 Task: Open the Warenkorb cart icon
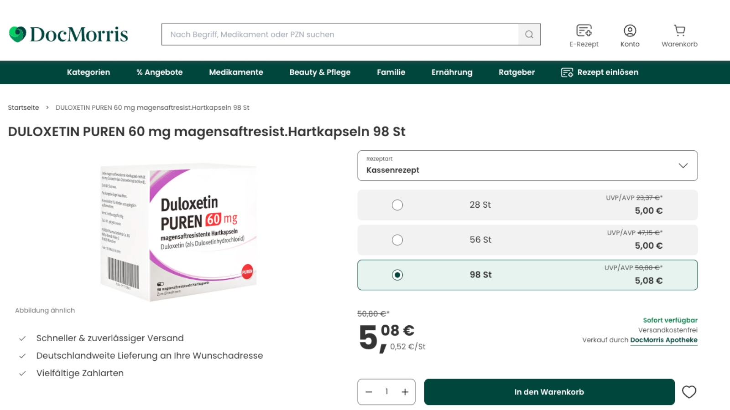pos(680,31)
